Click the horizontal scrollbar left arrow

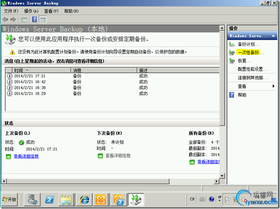[x=4, y=181]
